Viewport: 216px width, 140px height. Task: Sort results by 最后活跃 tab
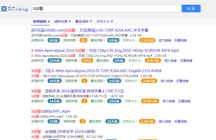coord(84,22)
